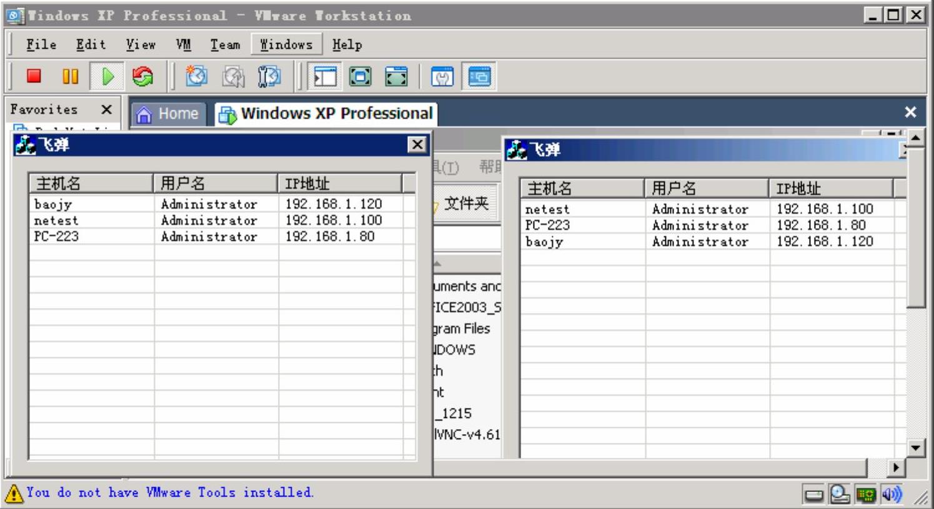Image resolution: width=934 pixels, height=509 pixels.
Task: Enter full screen mode via toolbar icon
Action: tap(396, 76)
